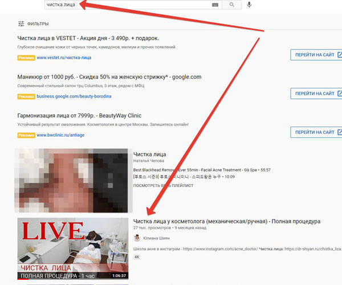Open the on-screen keyboard icon in search box
Viewport: 342px width, 285px height.
point(215,5)
